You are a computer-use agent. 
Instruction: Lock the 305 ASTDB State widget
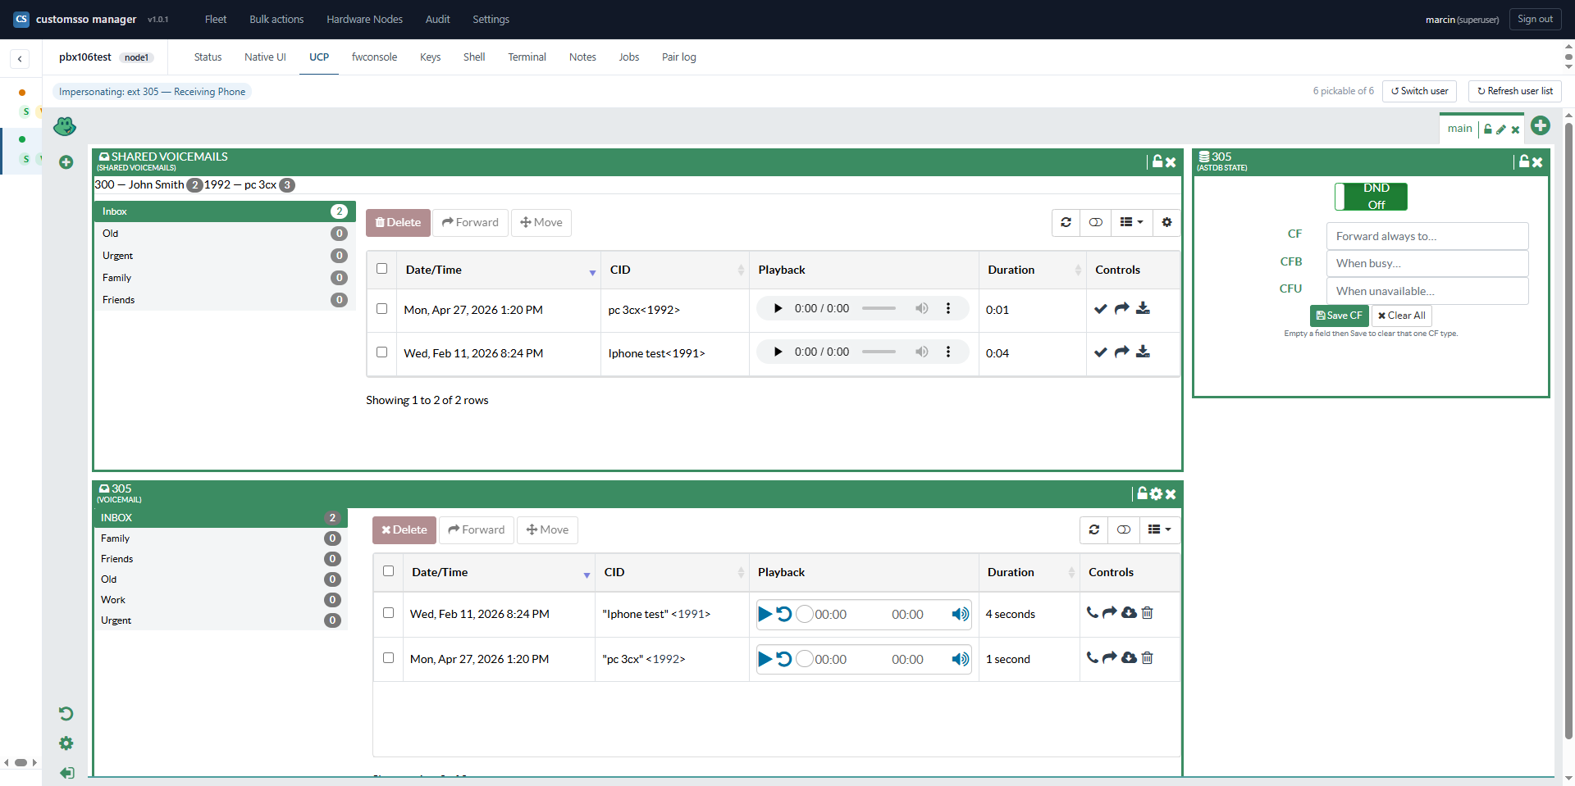(x=1524, y=161)
